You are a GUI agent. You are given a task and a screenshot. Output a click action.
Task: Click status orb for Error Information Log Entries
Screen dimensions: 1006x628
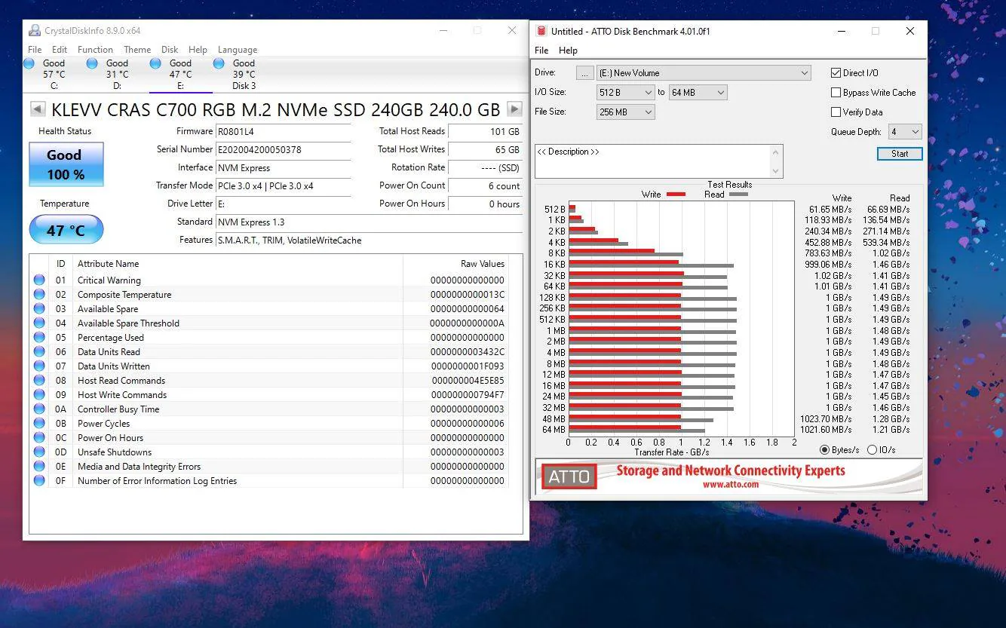pyautogui.click(x=39, y=481)
